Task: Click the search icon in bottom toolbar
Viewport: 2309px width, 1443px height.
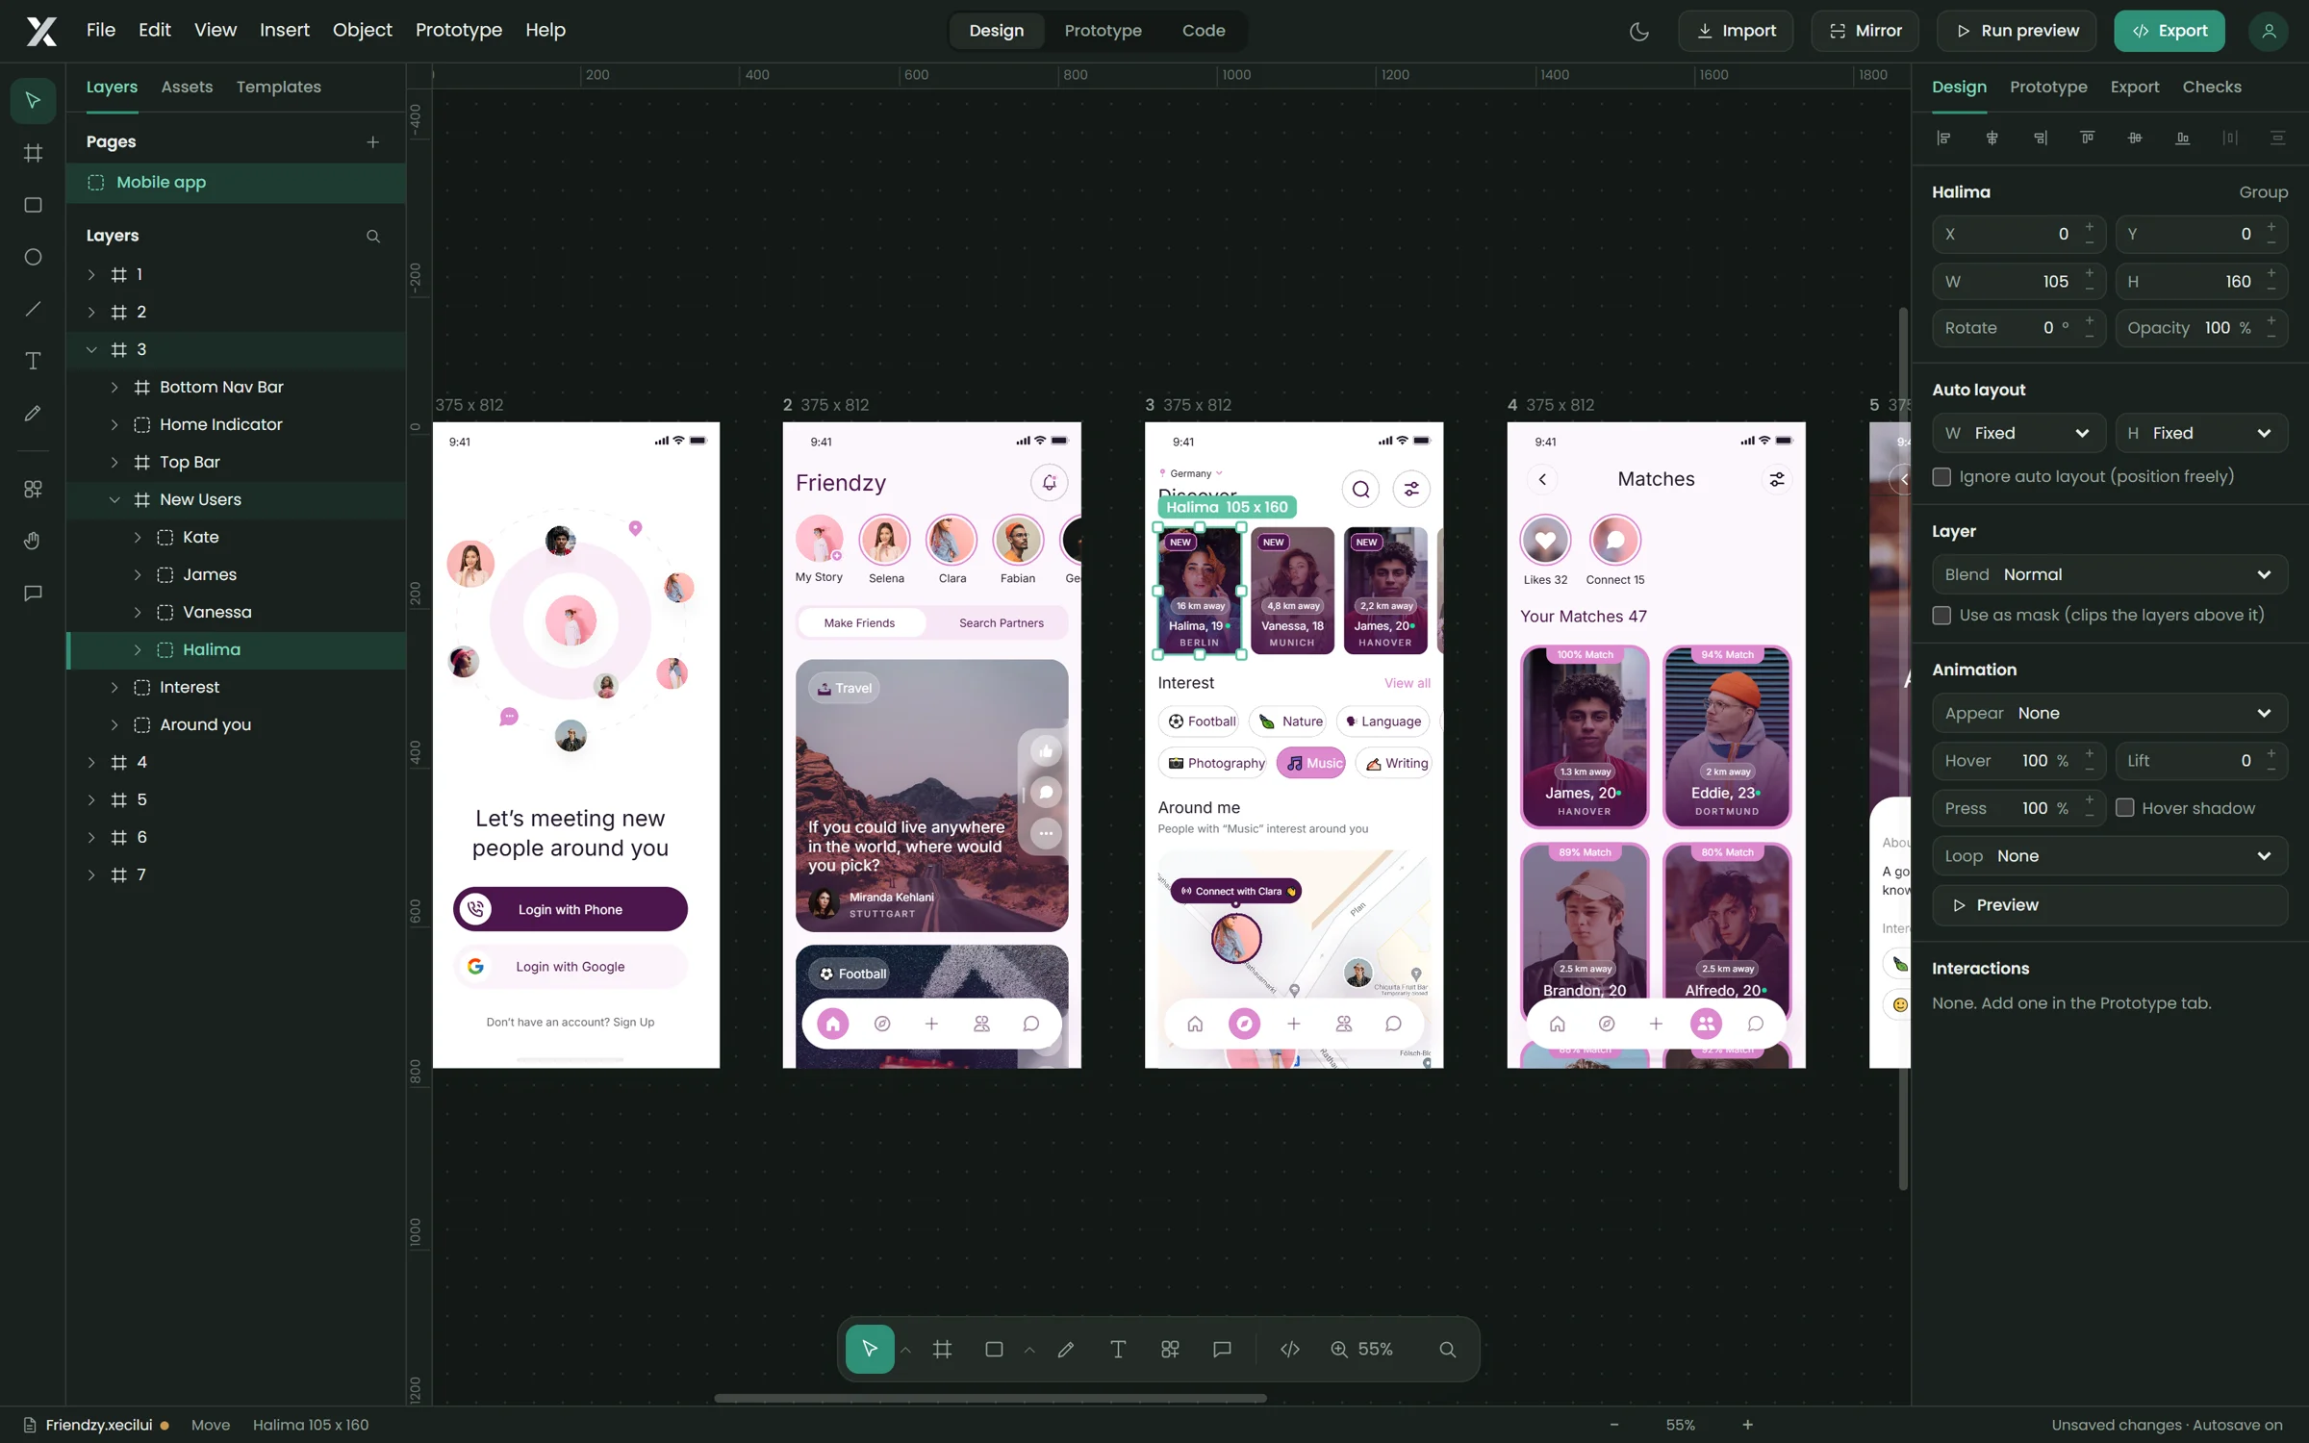Action: click(1447, 1349)
